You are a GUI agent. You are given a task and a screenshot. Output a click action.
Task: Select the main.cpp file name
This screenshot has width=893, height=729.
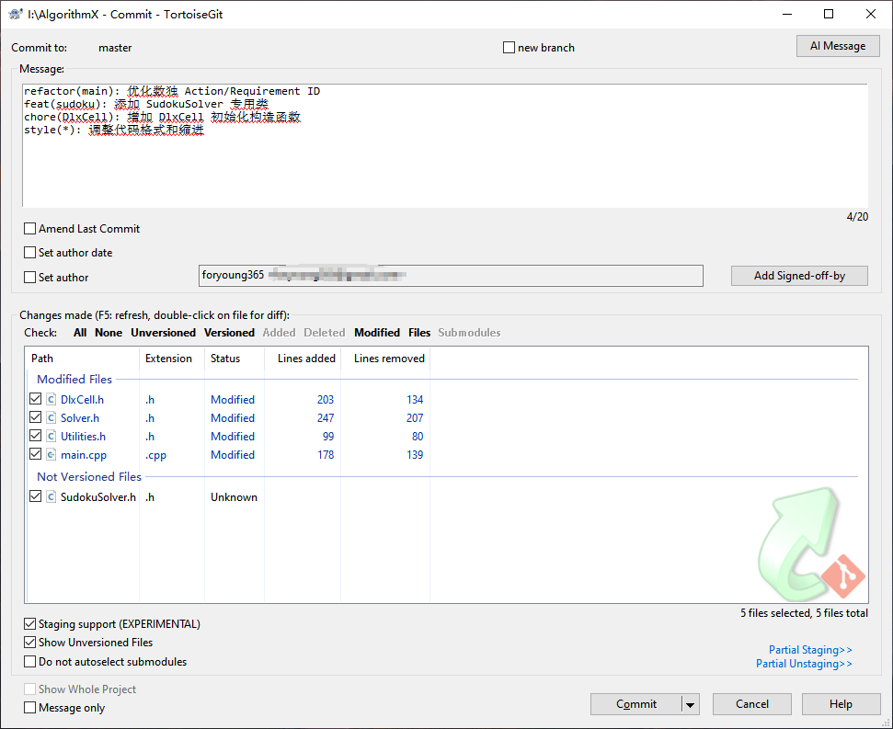pyautogui.click(x=83, y=455)
